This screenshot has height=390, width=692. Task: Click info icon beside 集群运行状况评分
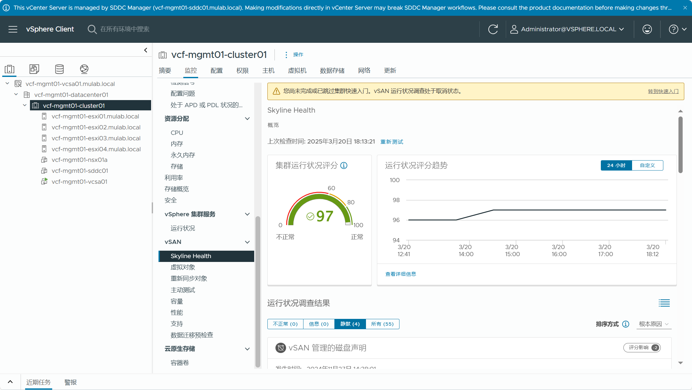(344, 165)
